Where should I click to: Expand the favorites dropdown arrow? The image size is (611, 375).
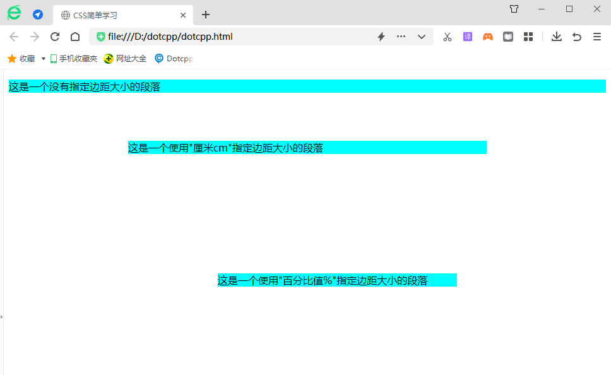pos(44,59)
